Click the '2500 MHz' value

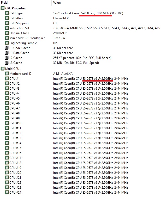click(60, 33)
